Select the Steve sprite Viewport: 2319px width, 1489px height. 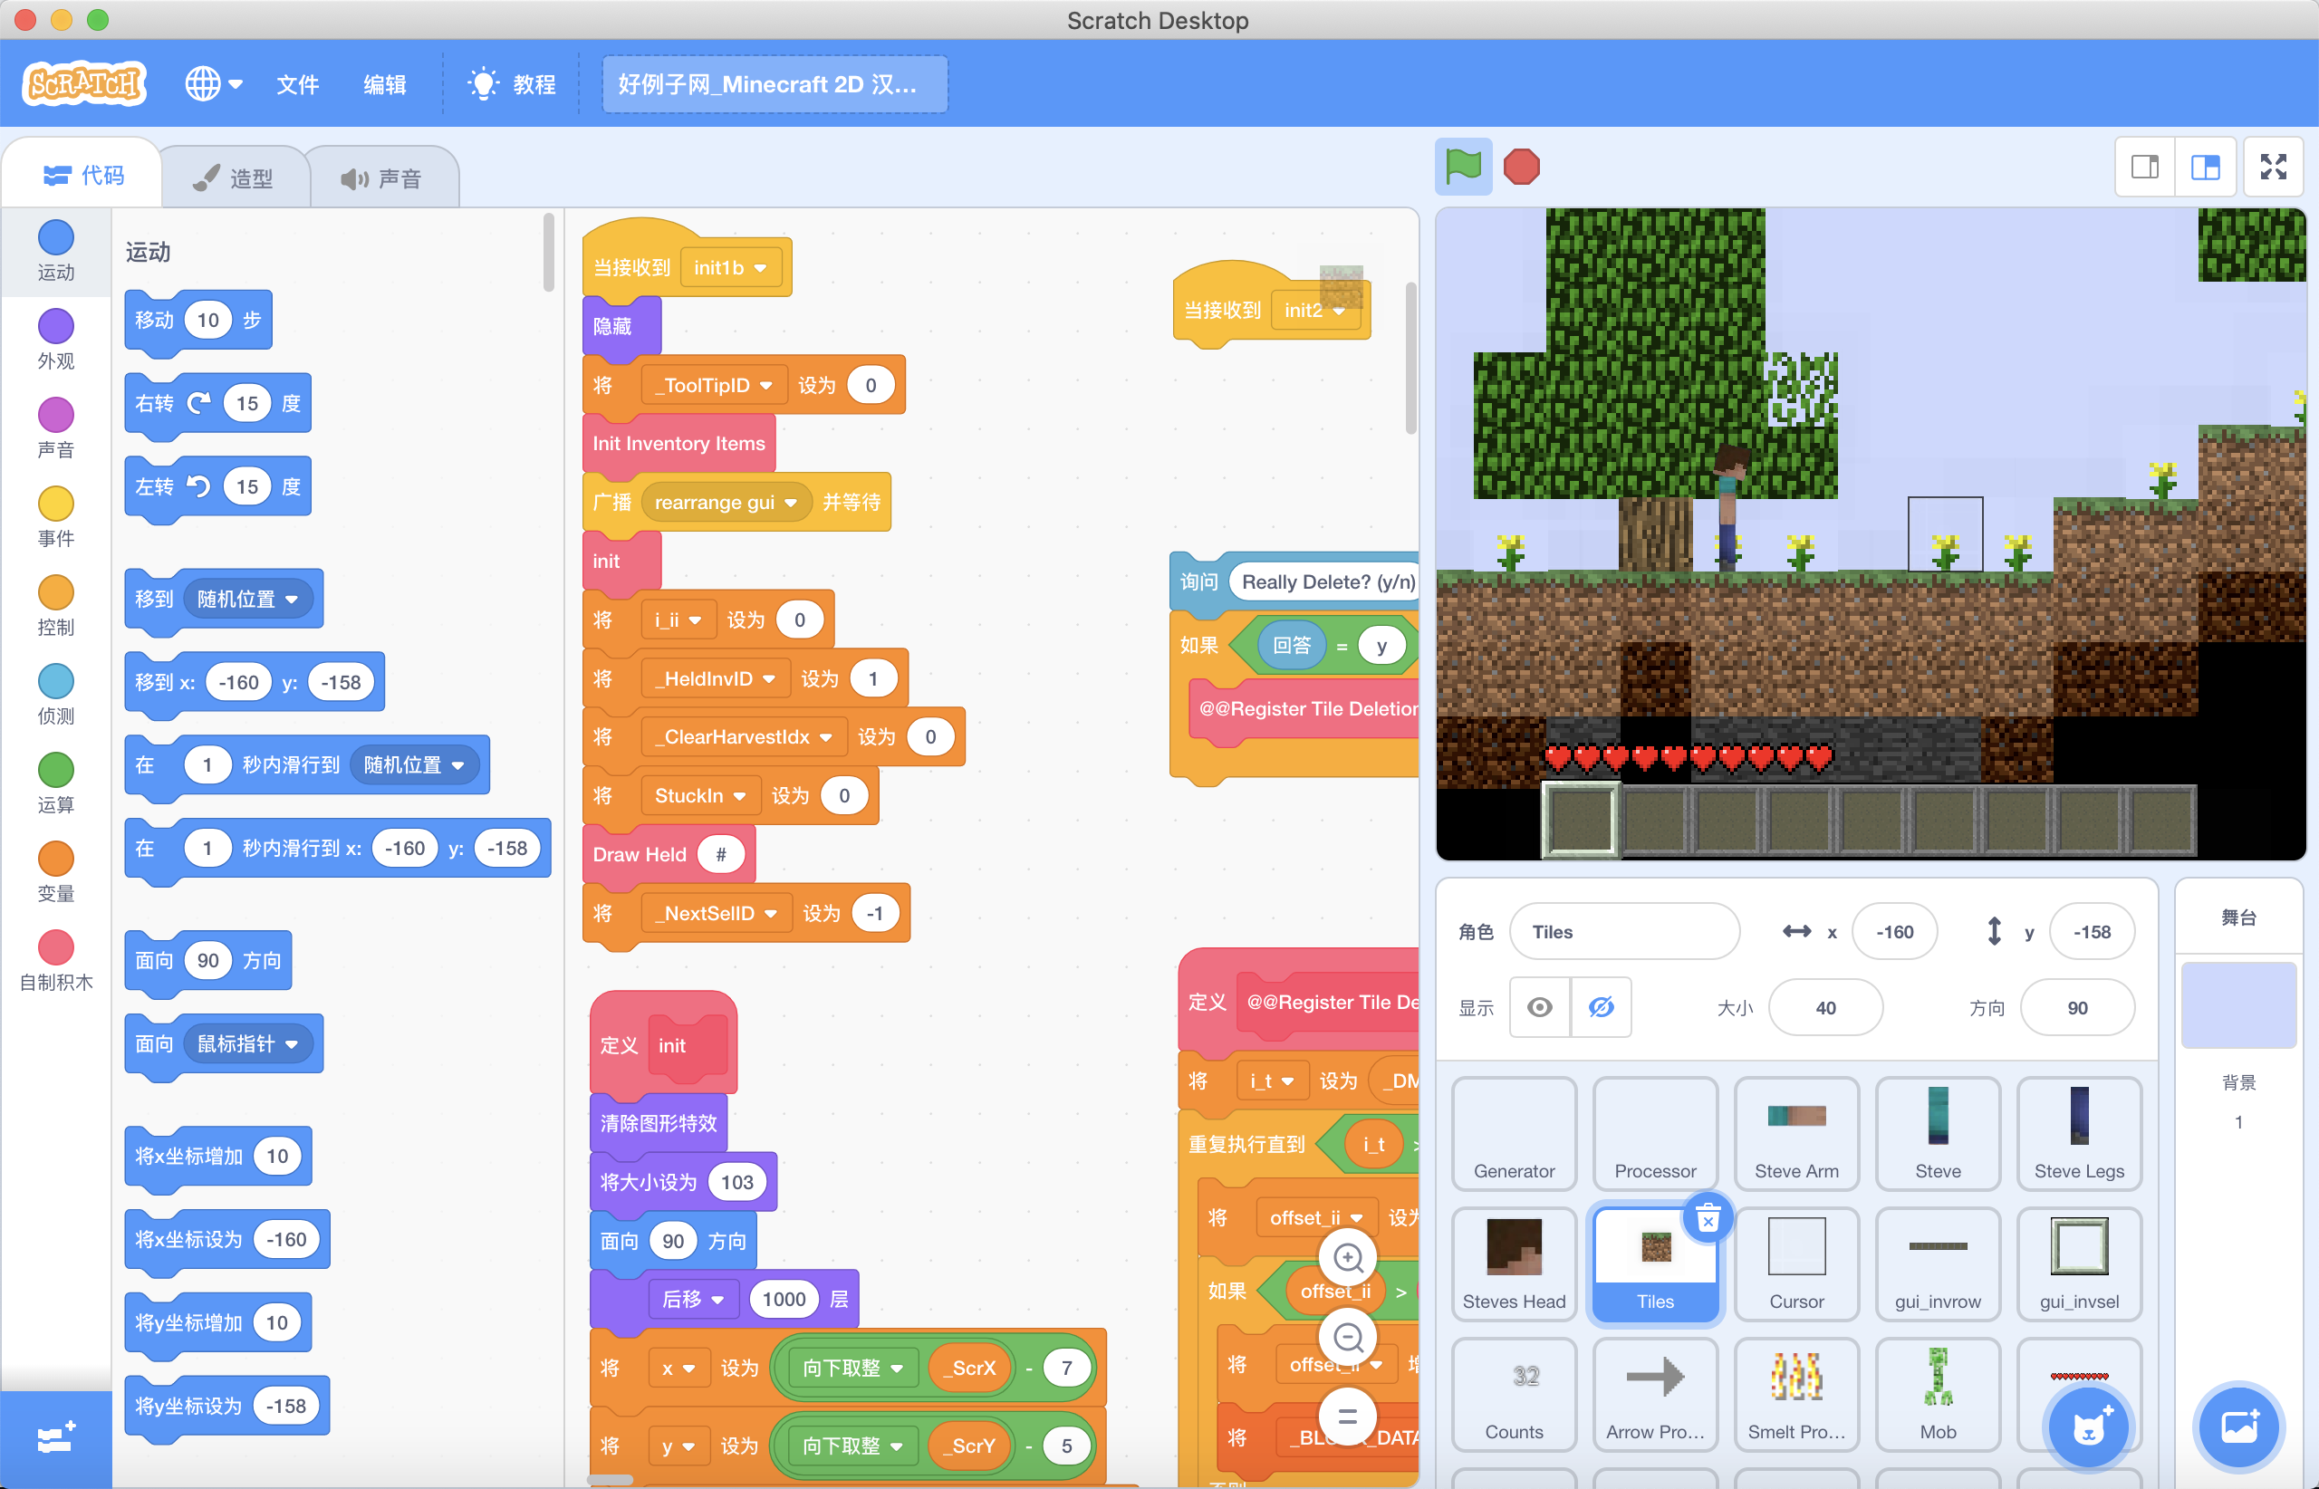pyautogui.click(x=1938, y=1134)
